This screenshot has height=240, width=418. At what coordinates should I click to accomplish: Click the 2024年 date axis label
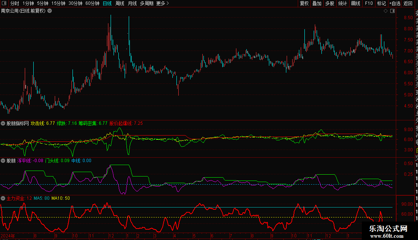(8, 236)
